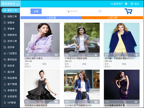Image resolution: width=144 pixels, height=108 pixels.
Task: Click the settings gear icon
Action: tap(126, 4)
